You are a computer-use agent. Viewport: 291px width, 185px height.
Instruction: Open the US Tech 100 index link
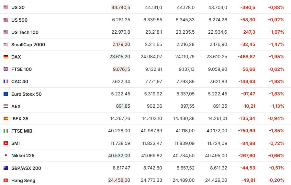25,32
